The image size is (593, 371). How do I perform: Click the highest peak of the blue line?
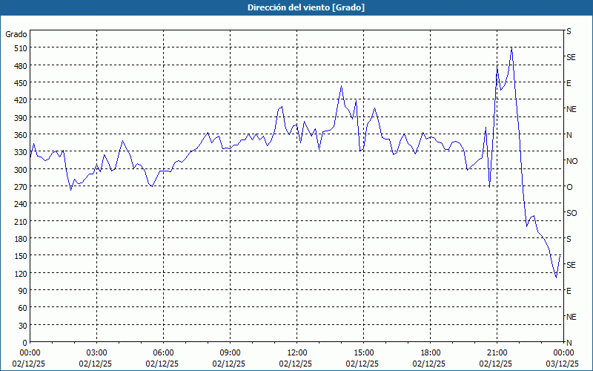point(511,47)
